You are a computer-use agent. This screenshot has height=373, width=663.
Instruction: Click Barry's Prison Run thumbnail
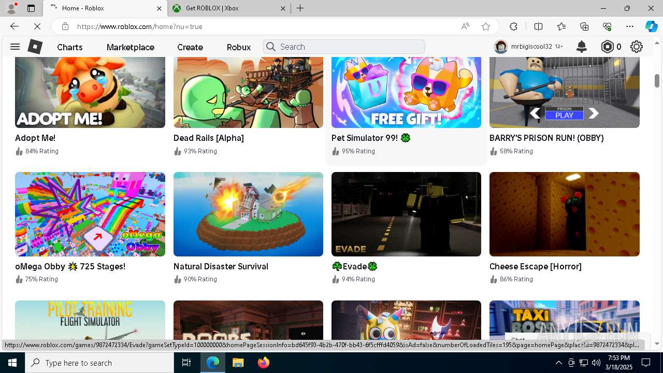tap(565, 92)
